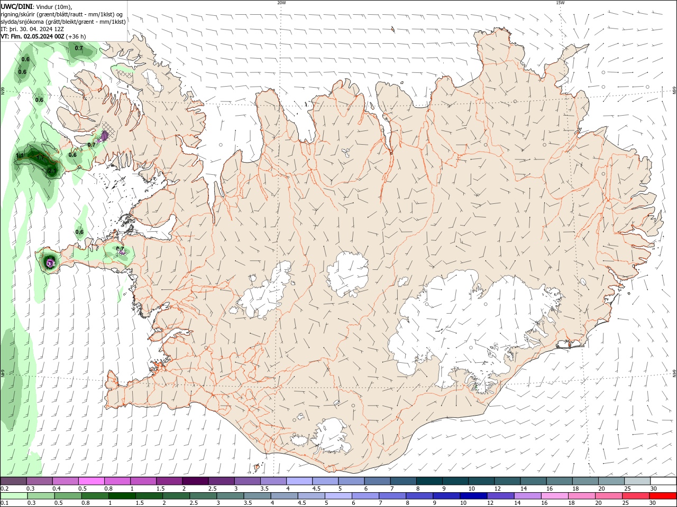
Task: Click the 15W longitude label at the top
Action: 560,3
